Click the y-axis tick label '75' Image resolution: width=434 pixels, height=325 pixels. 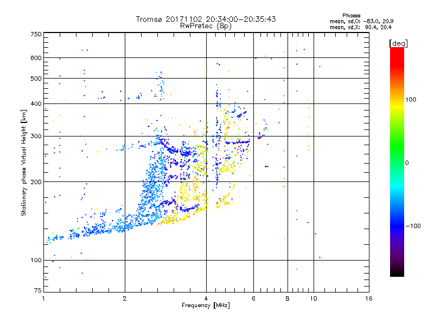click(x=38, y=290)
